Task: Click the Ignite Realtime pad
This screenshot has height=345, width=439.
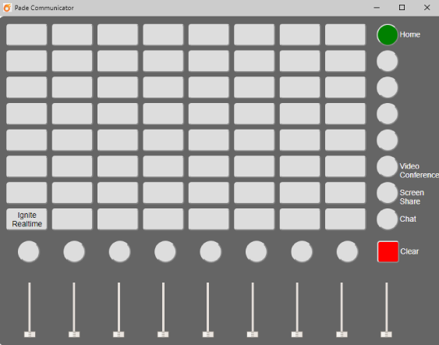Action: pos(27,219)
